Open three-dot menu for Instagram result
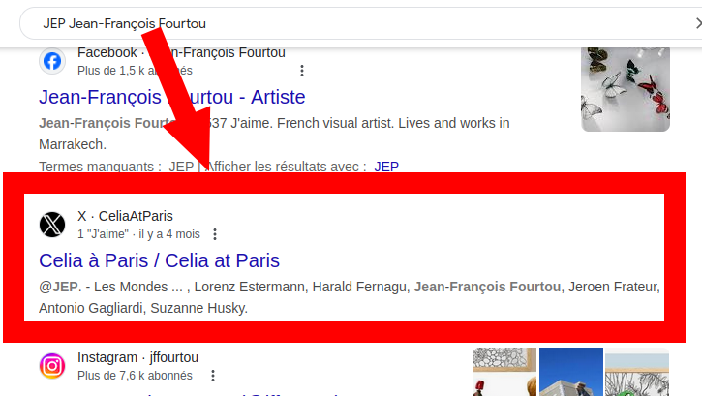Image resolution: width=702 pixels, height=396 pixels. point(212,376)
